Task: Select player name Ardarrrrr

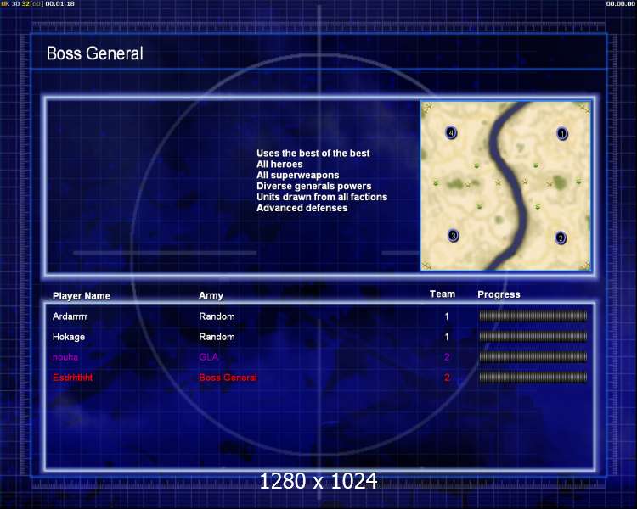Action: coord(70,316)
